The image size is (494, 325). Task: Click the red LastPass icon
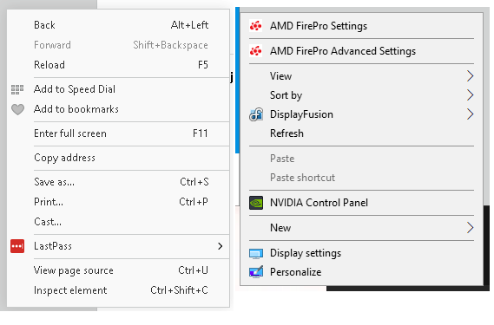(x=17, y=246)
